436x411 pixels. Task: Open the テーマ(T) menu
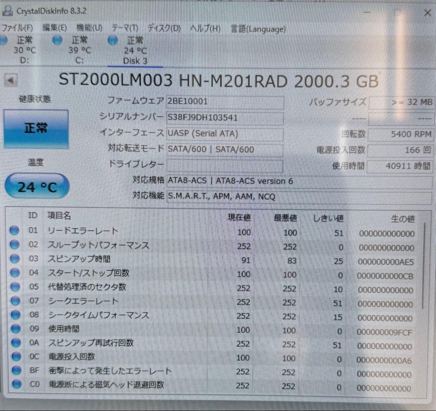tap(125, 29)
